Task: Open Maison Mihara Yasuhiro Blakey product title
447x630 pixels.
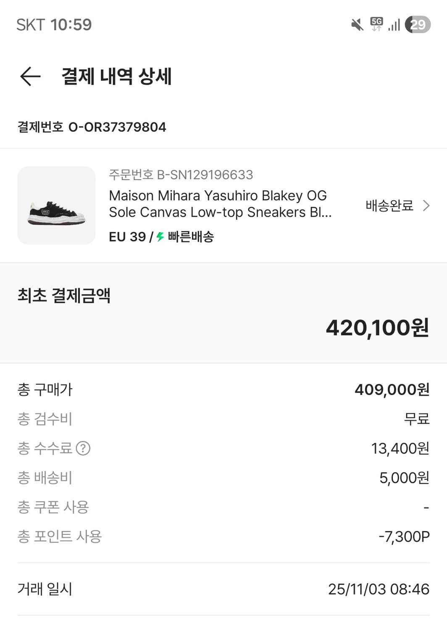Action: (220, 204)
